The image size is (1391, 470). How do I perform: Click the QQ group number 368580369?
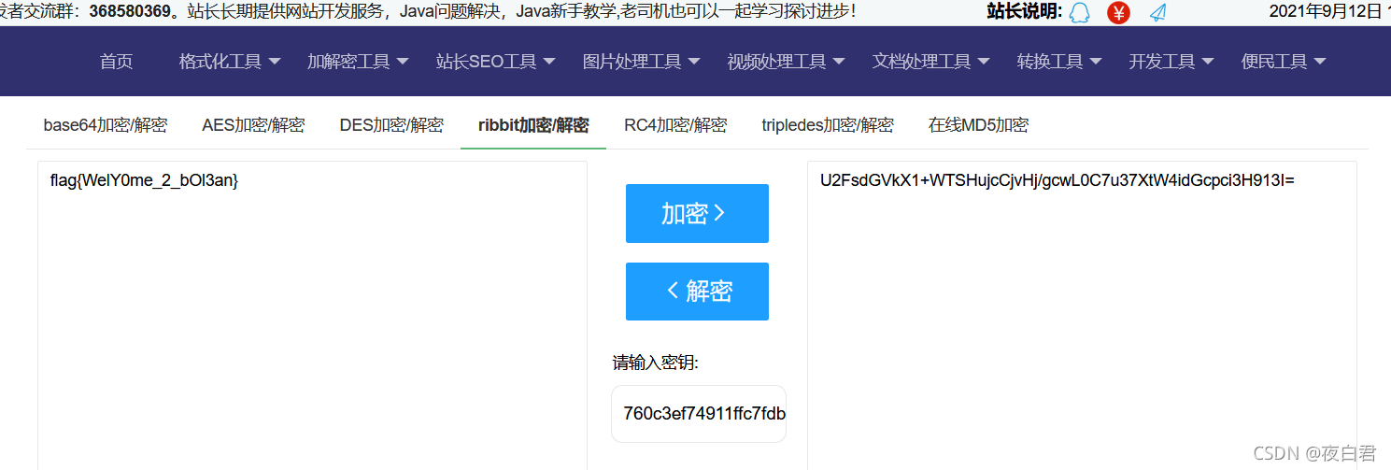[131, 12]
